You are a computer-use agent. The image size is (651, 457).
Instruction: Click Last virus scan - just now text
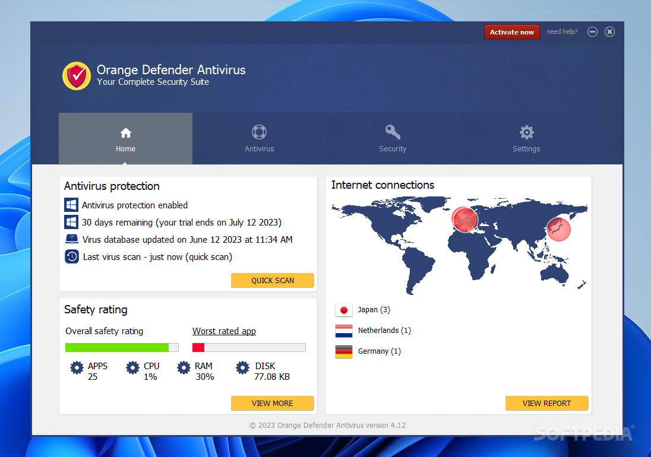[157, 257]
